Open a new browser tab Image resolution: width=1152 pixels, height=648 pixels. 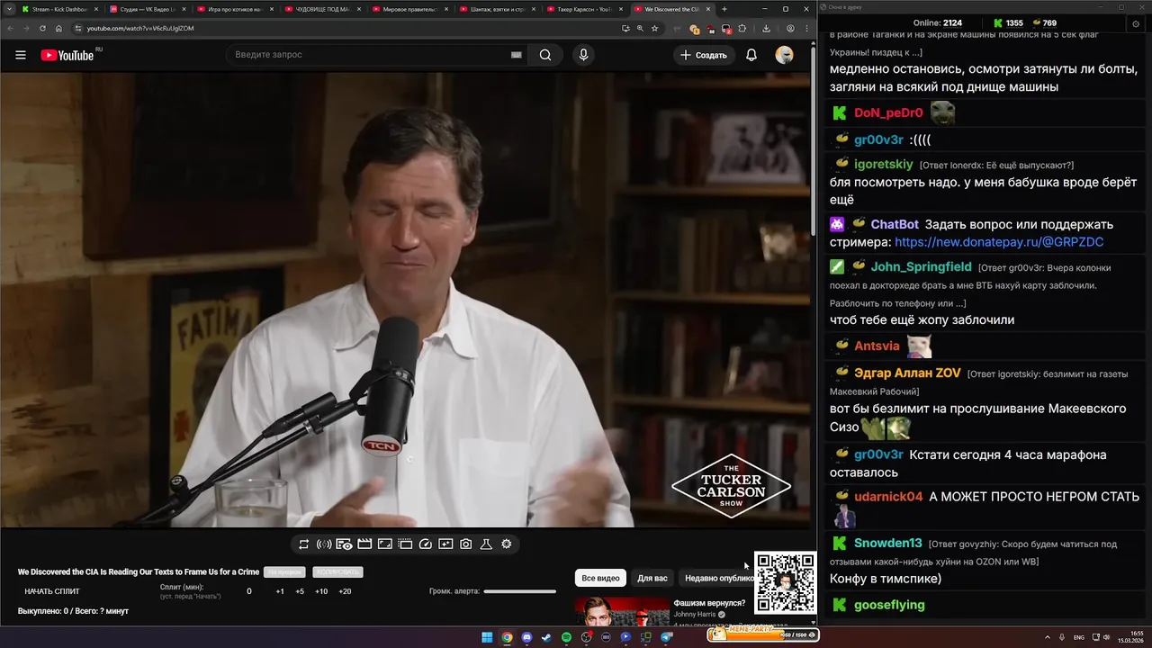coord(724,9)
